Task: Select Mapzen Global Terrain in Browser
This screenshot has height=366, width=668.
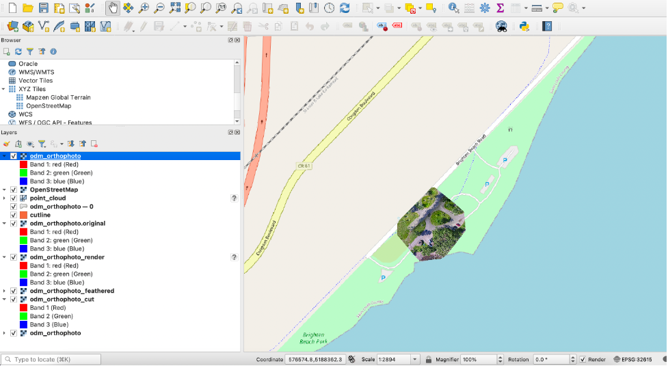Action: (x=58, y=97)
